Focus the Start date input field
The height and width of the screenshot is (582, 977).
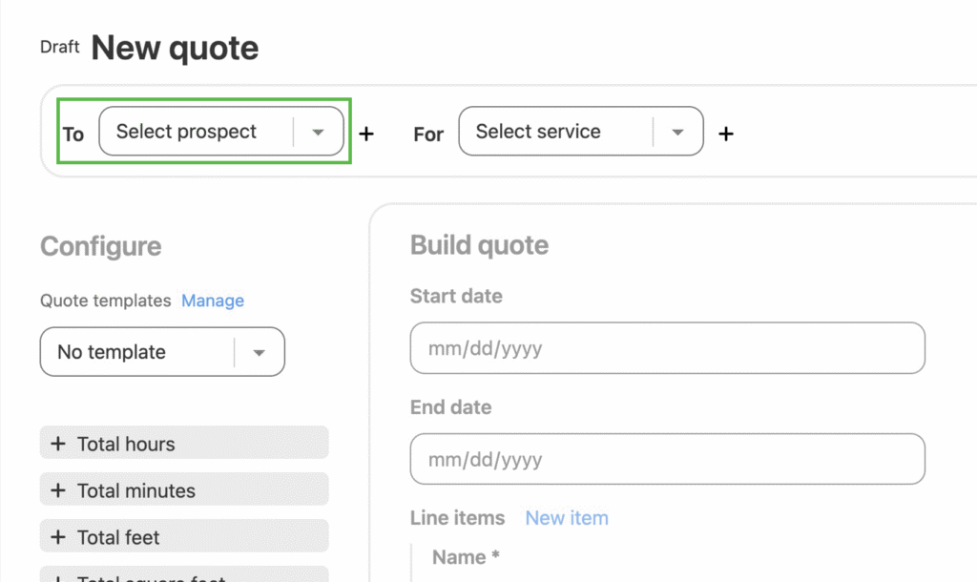pos(667,348)
